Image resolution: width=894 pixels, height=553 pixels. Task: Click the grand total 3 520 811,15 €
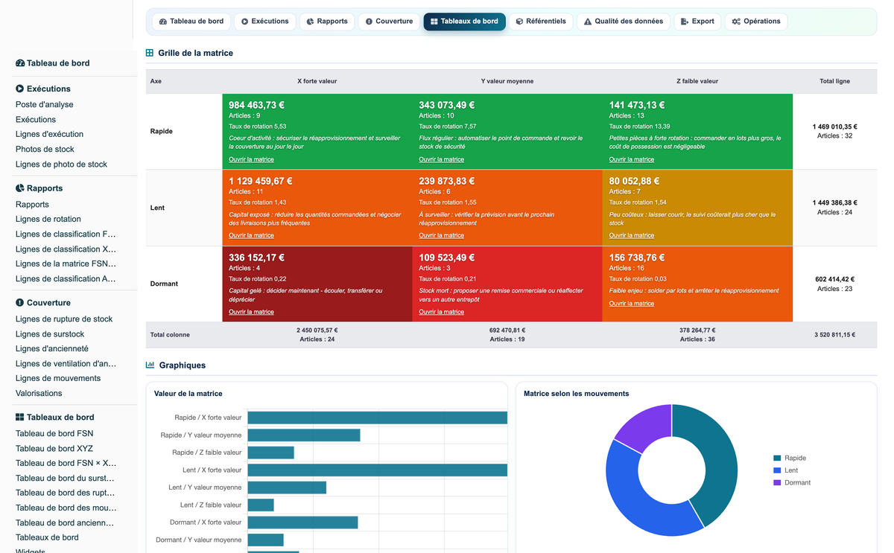834,335
